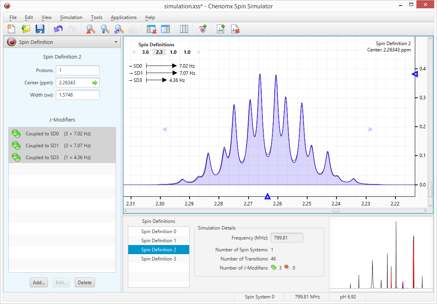This screenshot has height=304, width=437.
Task: Click the green spheres icon for SD3 coupling
Action: coord(17,158)
